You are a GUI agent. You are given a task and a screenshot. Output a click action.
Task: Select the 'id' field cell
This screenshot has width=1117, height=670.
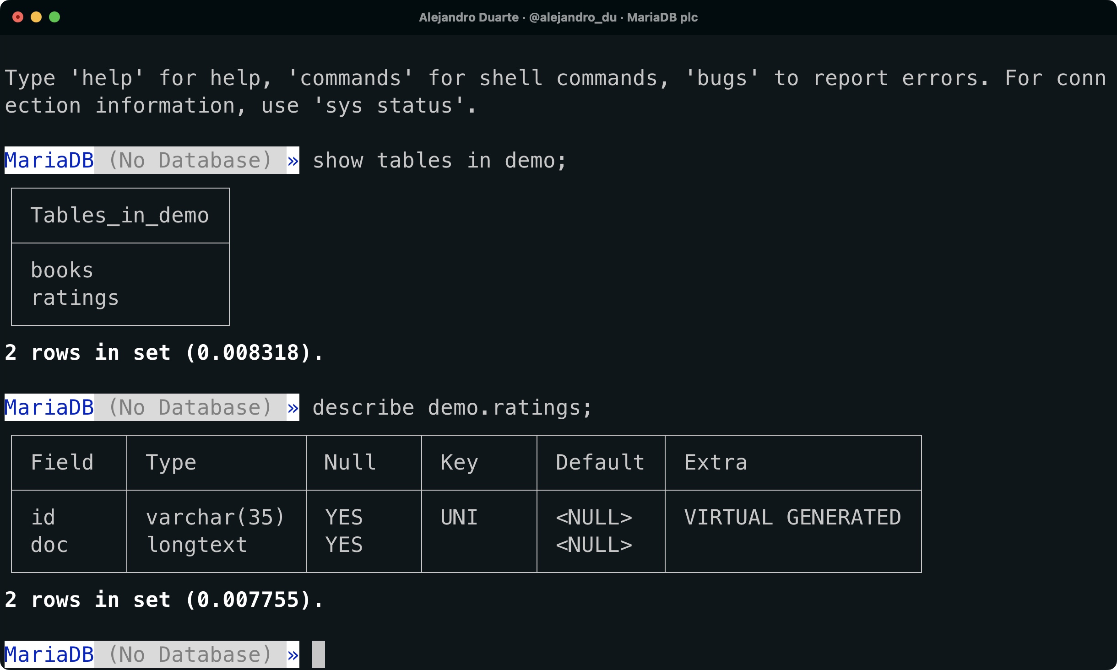click(x=43, y=518)
